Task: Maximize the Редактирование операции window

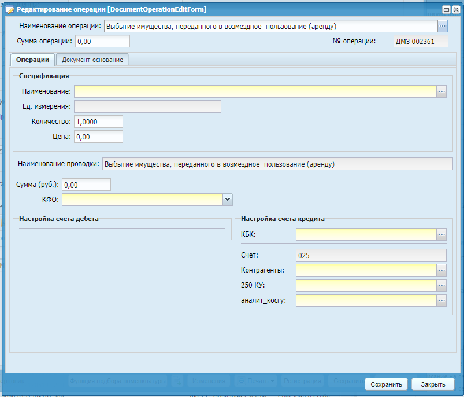Action: point(446,9)
